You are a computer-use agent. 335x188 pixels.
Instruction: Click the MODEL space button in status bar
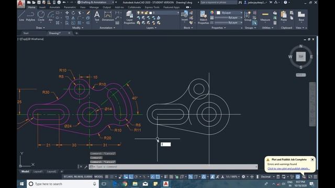[x=98, y=177]
